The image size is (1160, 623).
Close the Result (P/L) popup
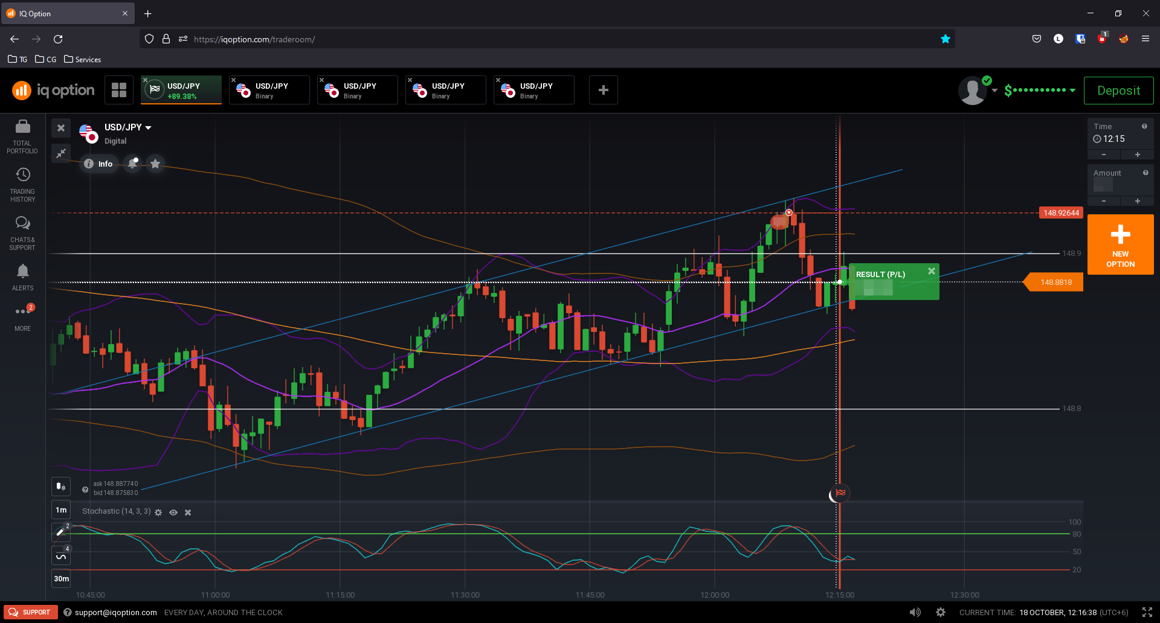[x=932, y=271]
